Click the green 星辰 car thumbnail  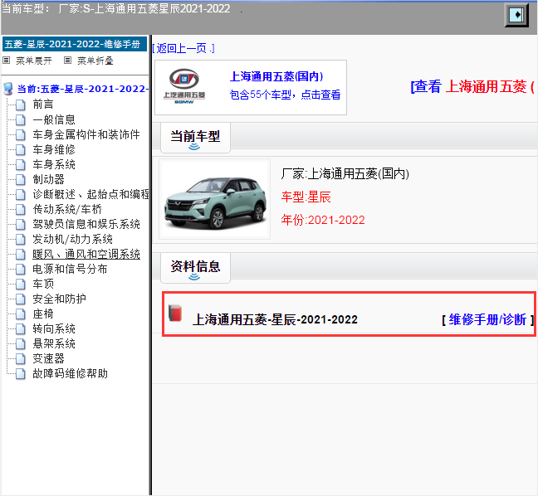215,199
